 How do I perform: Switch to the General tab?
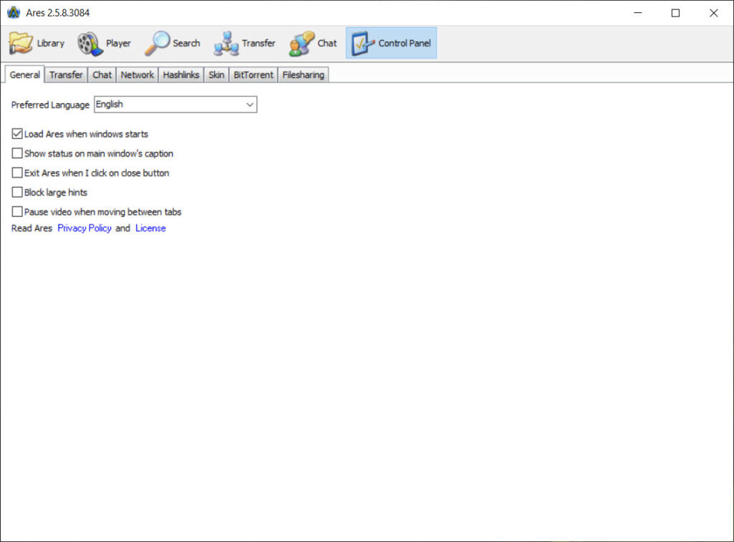[x=25, y=75]
